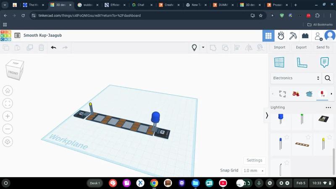Select the dashed-frame all category tab
This screenshot has height=189, width=336.
(282, 94)
